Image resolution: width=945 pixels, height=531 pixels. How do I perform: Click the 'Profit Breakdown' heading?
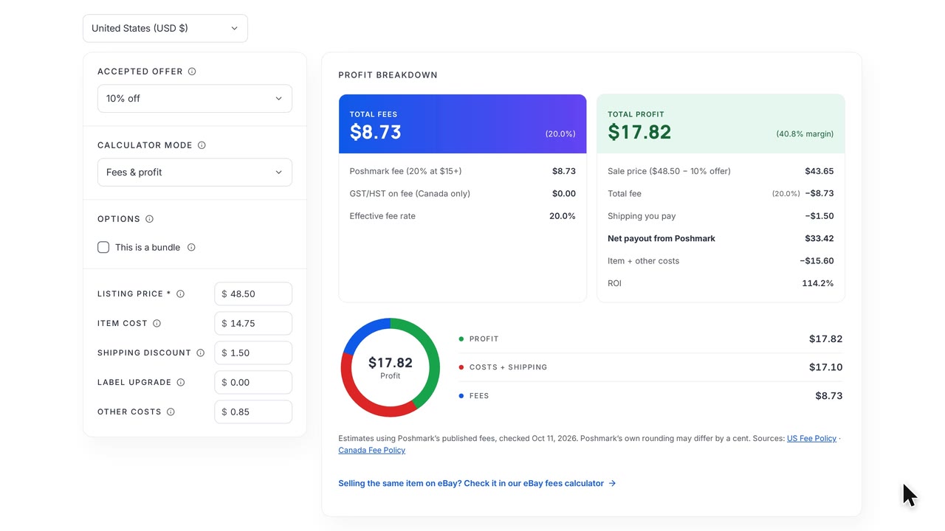coord(388,75)
